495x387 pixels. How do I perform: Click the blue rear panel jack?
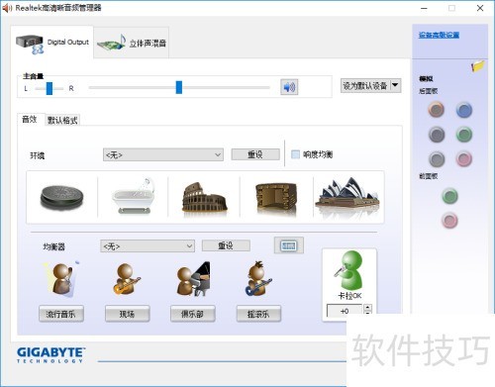tap(464, 110)
